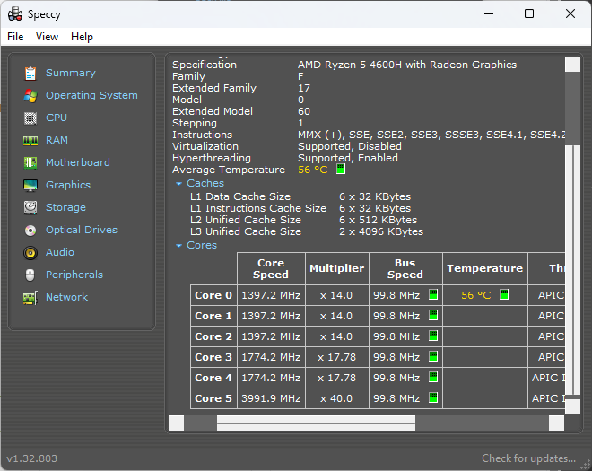This screenshot has height=471, width=592.
Task: Click the vertical scrollbar thumb
Action: click(x=573, y=270)
